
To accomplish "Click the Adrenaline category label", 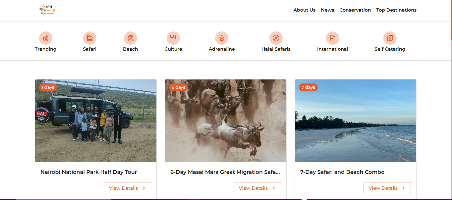I will 222,49.
